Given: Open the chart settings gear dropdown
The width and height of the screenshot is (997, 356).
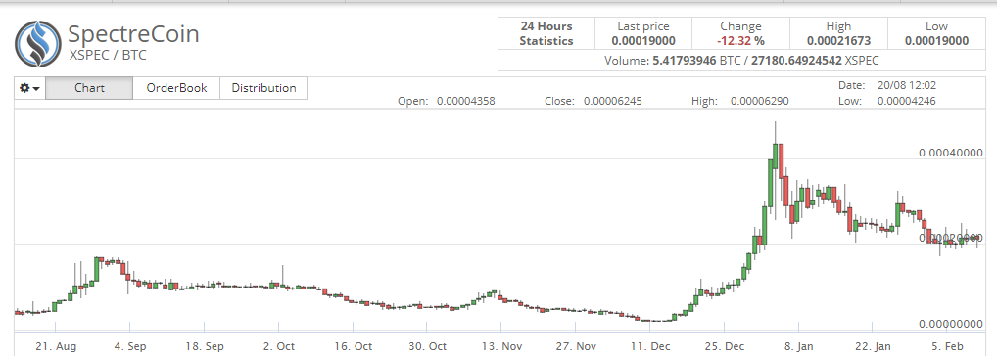Looking at the screenshot, I should pyautogui.click(x=30, y=88).
